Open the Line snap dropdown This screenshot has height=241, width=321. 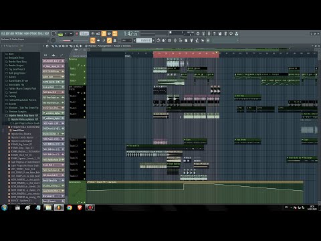pos(126,40)
